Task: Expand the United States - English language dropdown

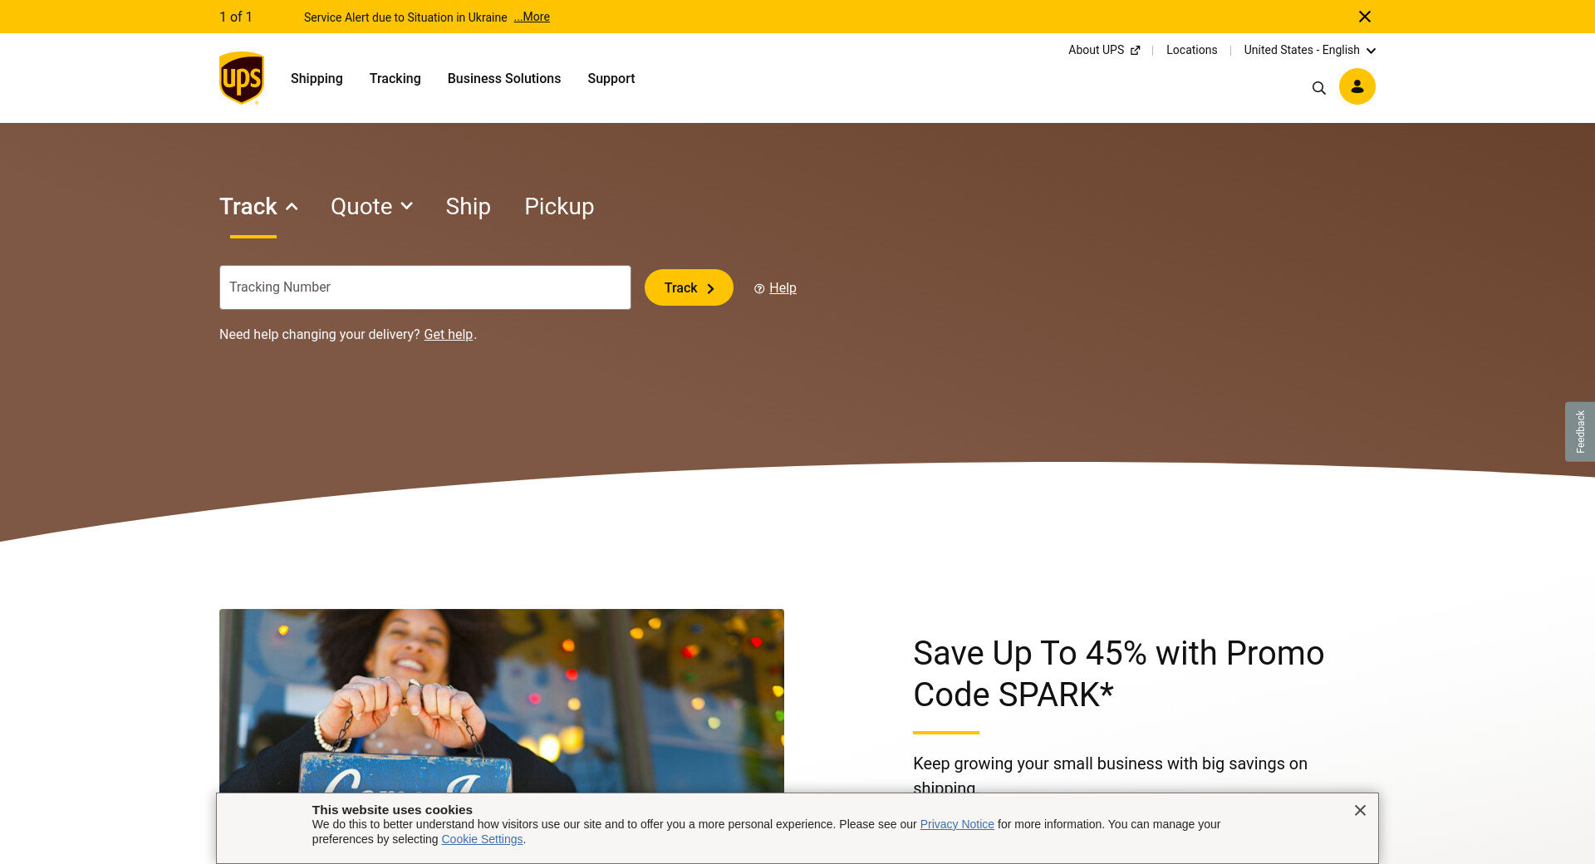Action: pyautogui.click(x=1309, y=50)
